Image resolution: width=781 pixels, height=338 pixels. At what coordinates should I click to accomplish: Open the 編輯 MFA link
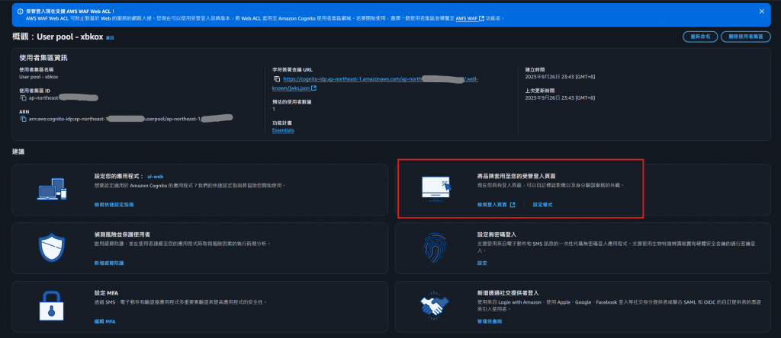[104, 321]
